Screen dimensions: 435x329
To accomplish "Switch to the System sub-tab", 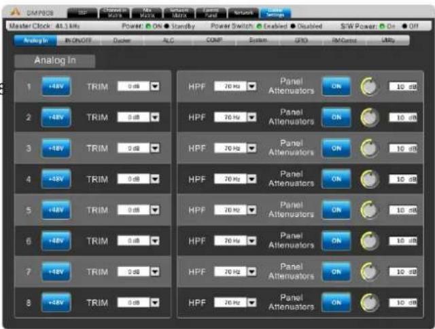I will (258, 41).
